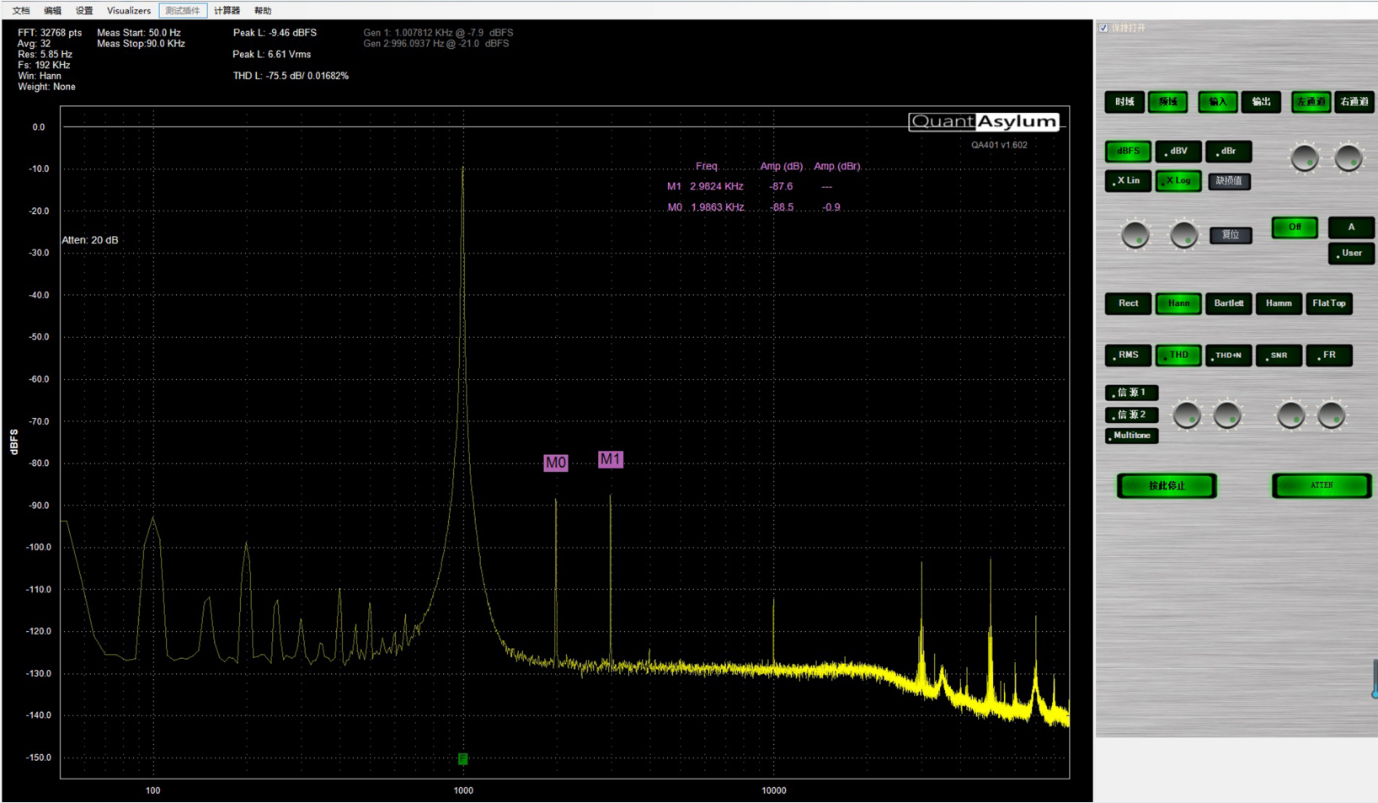Select the 右通道 right channel button
Image resolution: width=1378 pixels, height=803 pixels.
(x=1354, y=102)
